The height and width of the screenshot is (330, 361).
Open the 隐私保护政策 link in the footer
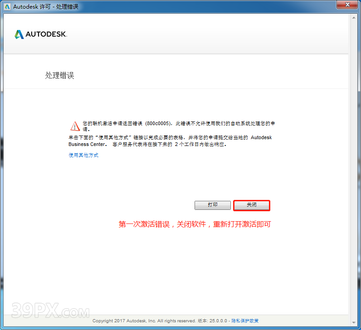245,320
